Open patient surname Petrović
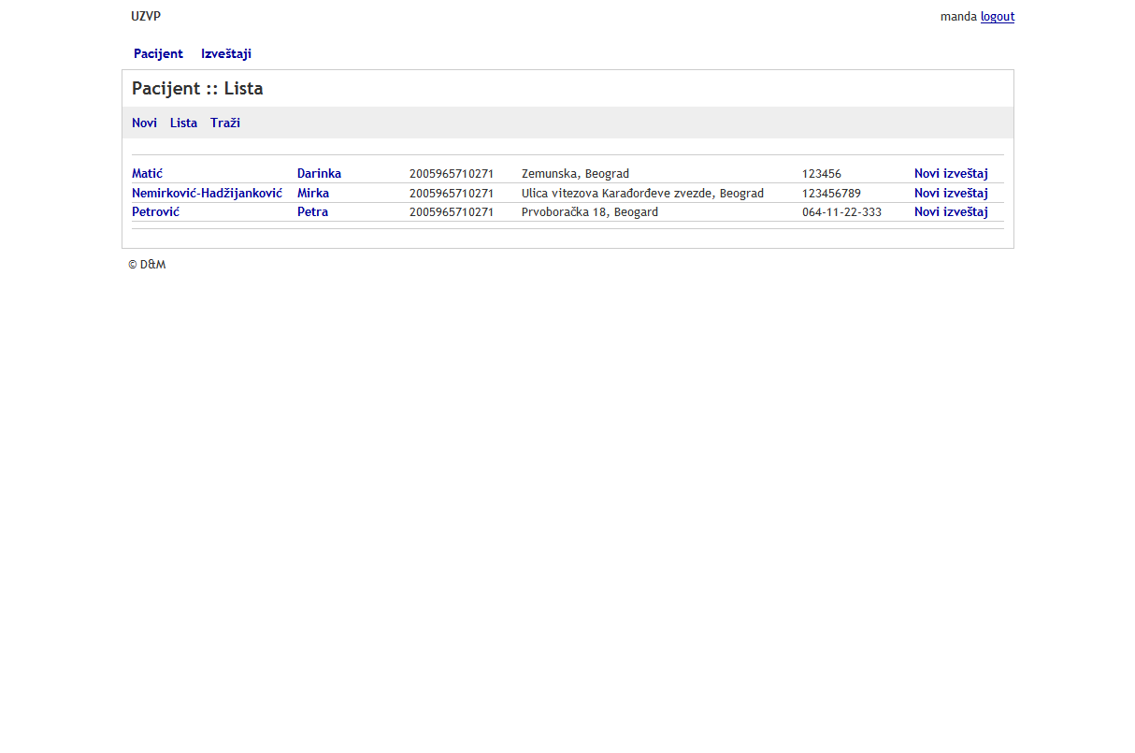 click(155, 212)
